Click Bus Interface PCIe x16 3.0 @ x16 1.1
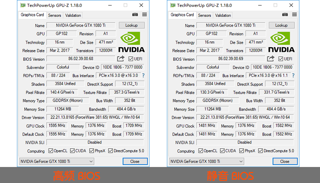 click(x=268, y=75)
